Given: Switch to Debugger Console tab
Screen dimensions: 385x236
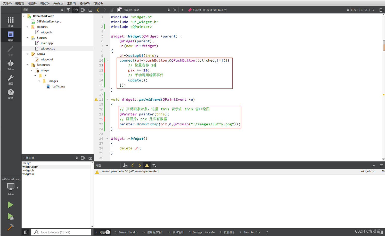Looking at the screenshot, I should click(202, 232).
